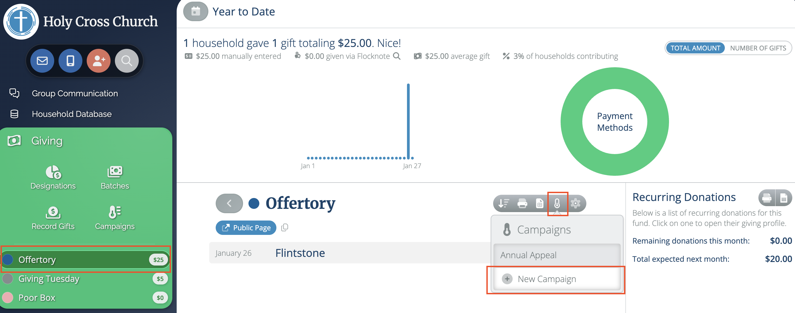This screenshot has height=313, width=795.
Task: Toggle the Campaigns thermometer dropdown
Action: pos(557,203)
